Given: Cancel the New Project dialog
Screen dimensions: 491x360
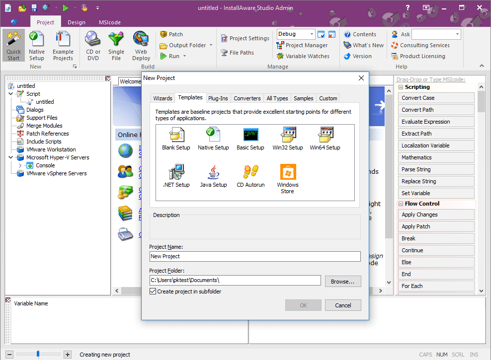Looking at the screenshot, I should (343, 305).
